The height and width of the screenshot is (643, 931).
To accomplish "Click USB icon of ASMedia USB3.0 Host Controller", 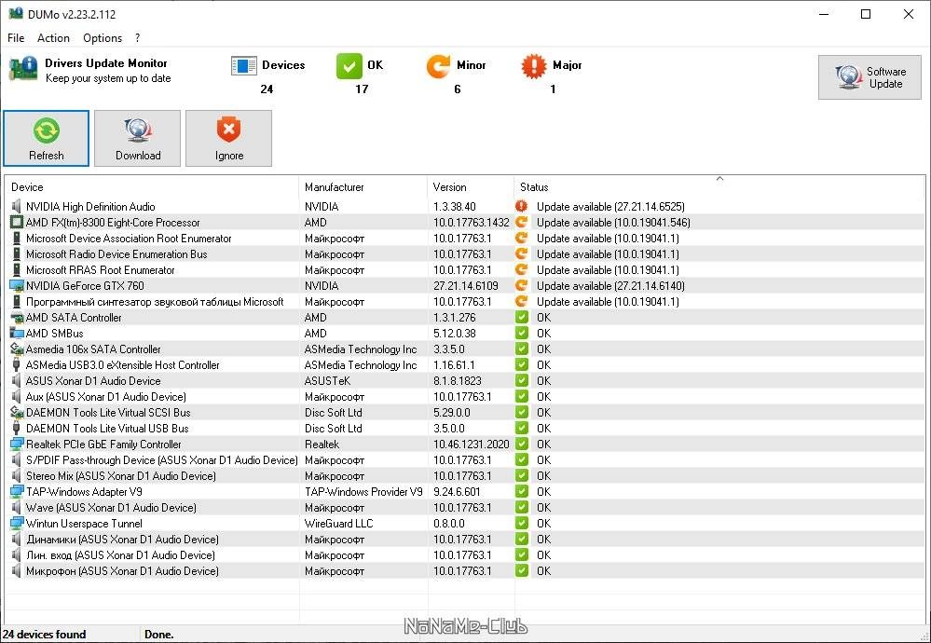I will pyautogui.click(x=17, y=365).
